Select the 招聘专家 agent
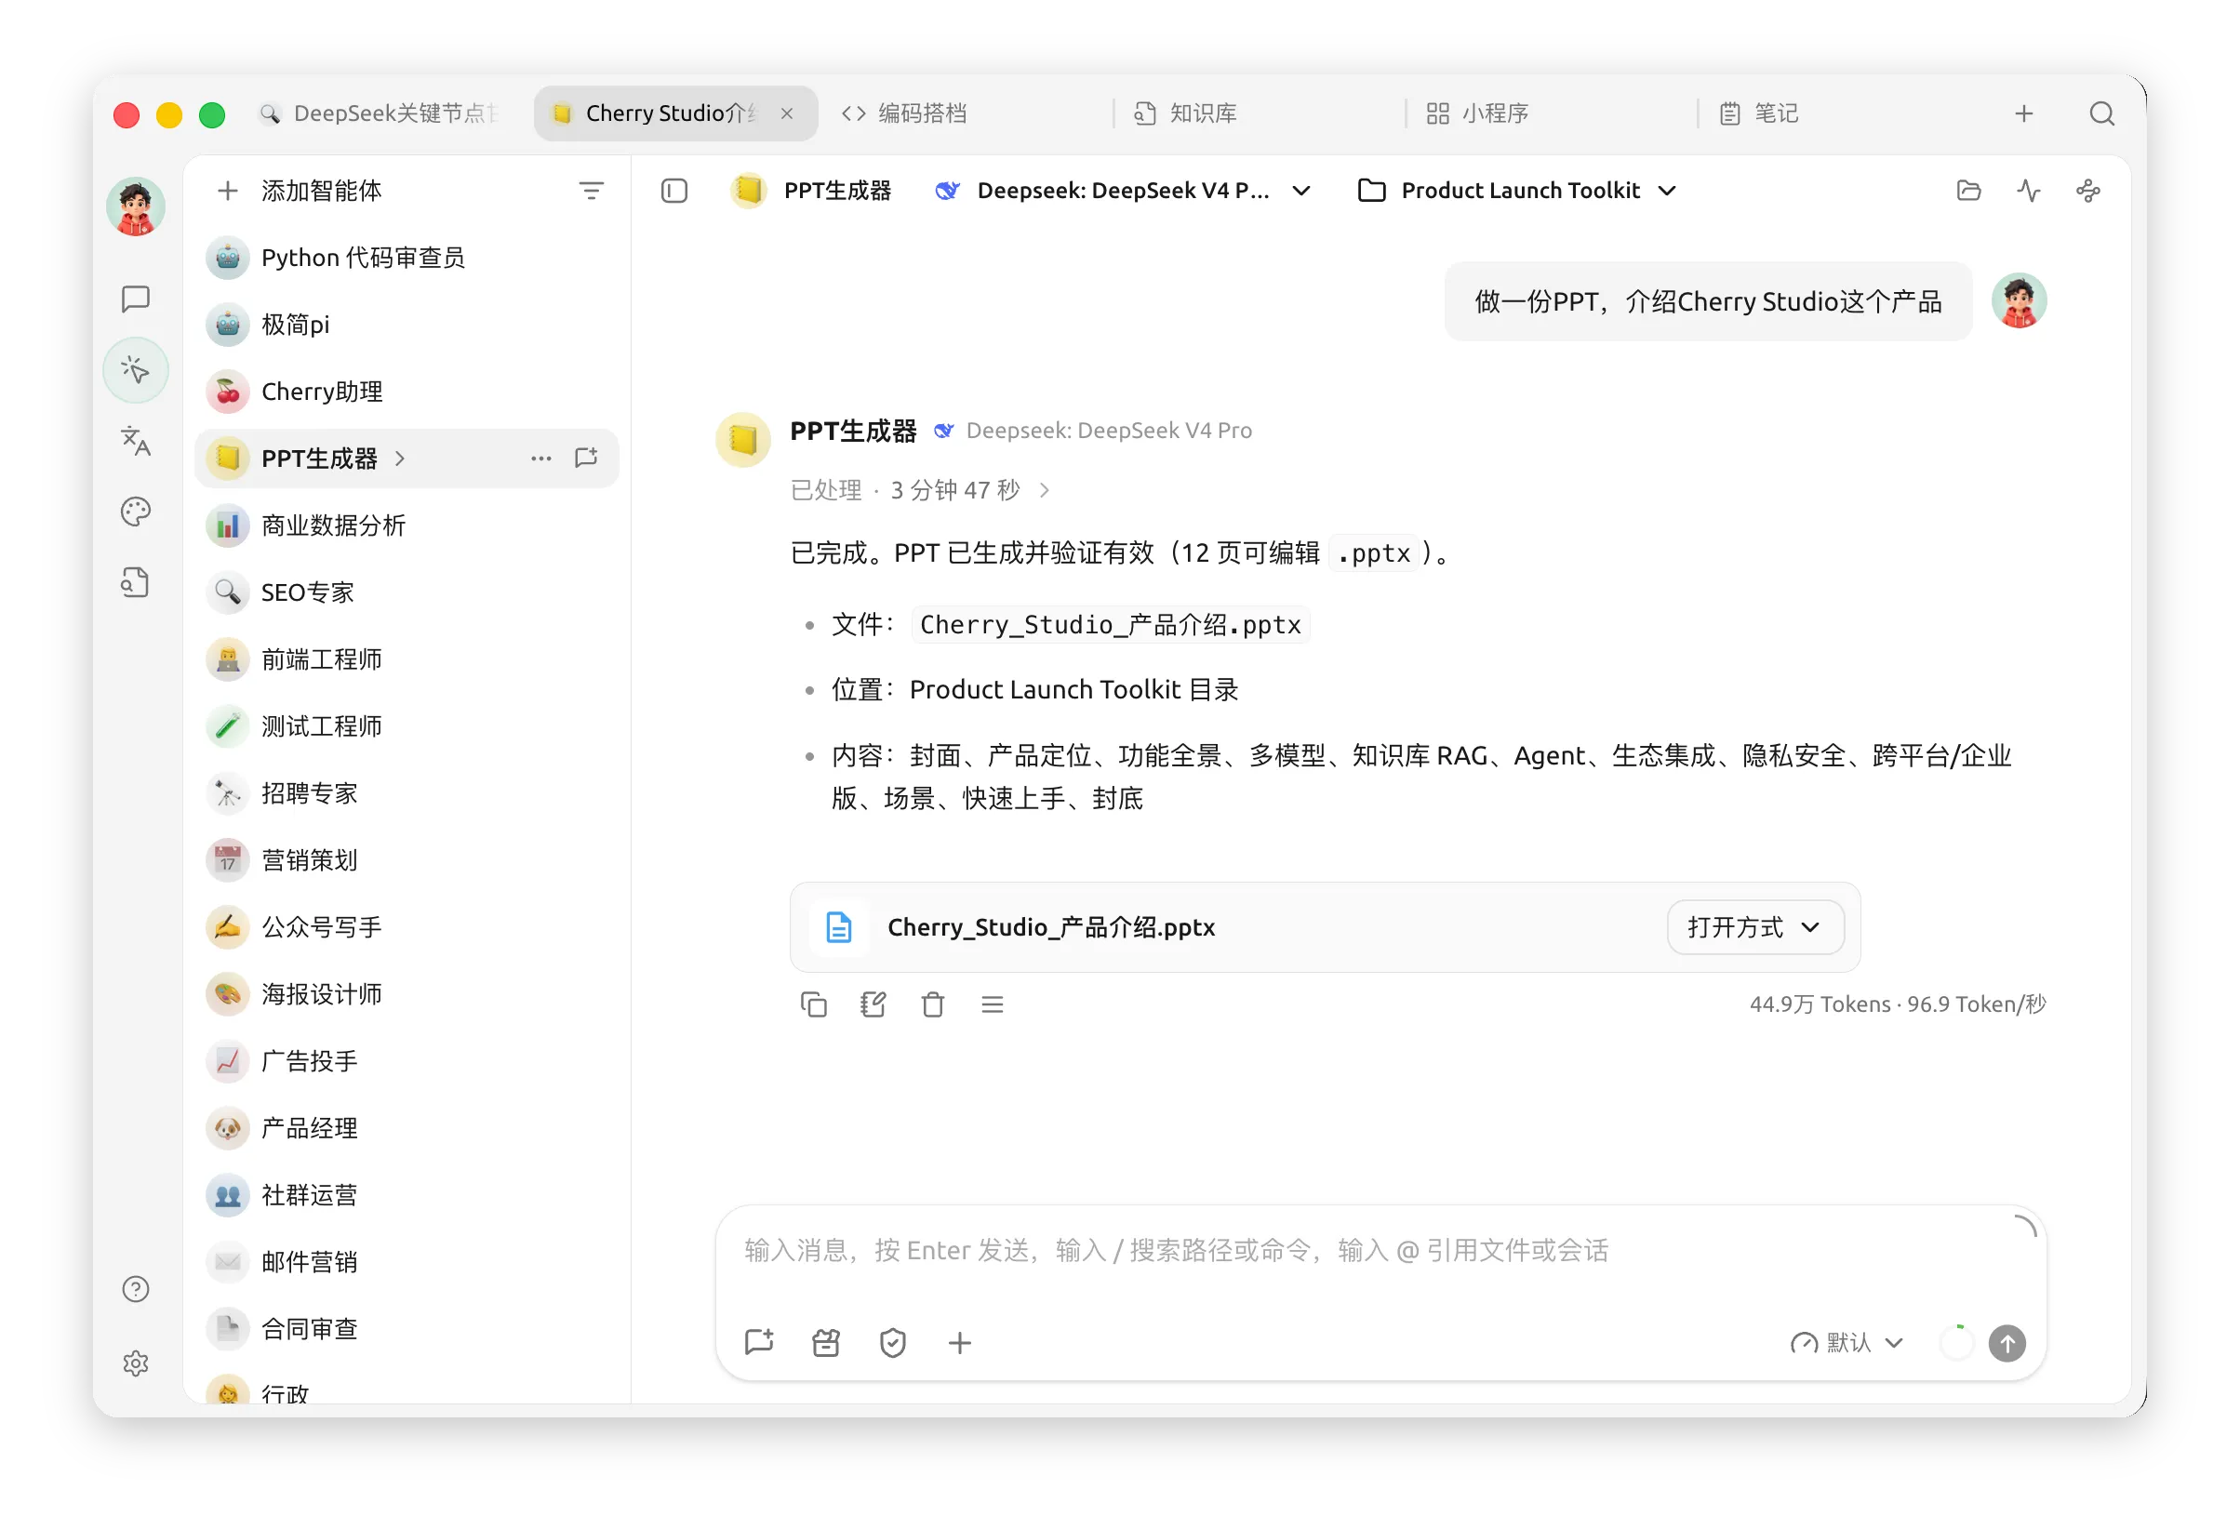The height and width of the screenshot is (1529, 2240). [x=407, y=794]
